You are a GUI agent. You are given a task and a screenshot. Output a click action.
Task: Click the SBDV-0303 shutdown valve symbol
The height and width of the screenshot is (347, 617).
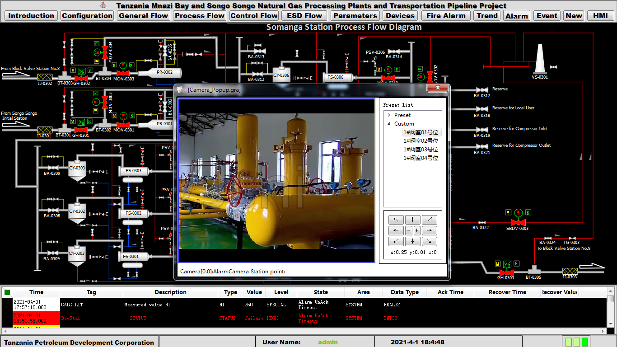tap(518, 222)
